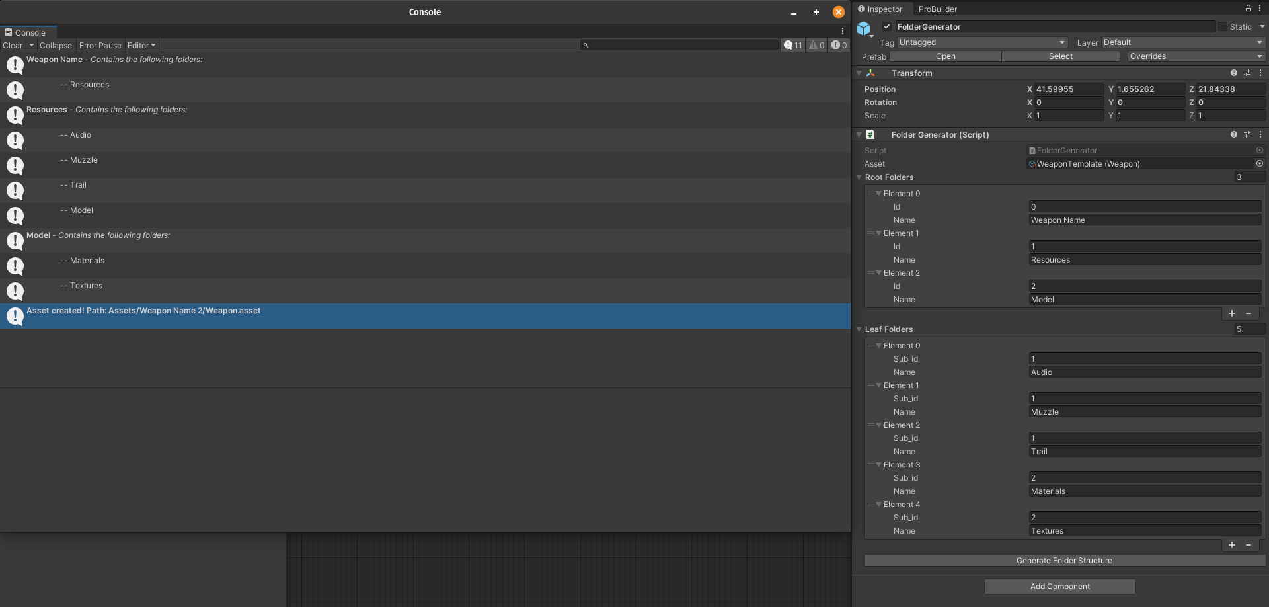1269x607 pixels.
Task: Add element to Root Folders list
Action: (x=1232, y=313)
